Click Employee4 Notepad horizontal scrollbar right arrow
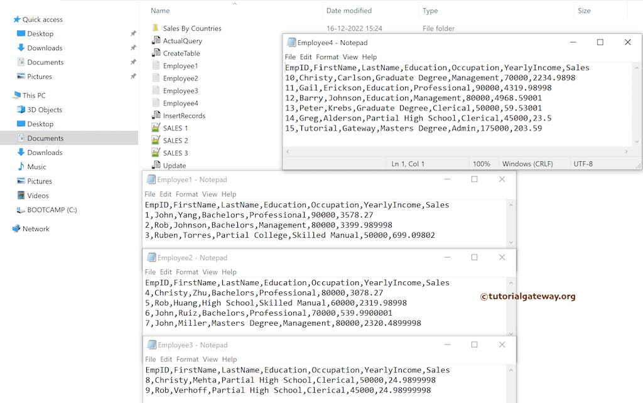Screen dimensions: 643x403 pos(626,152)
